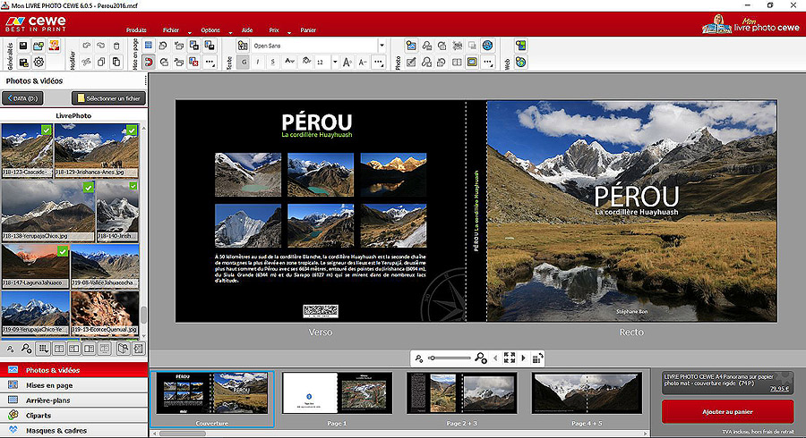This screenshot has width=806, height=438.
Task: Open the settings gear icon
Action: click(39, 62)
